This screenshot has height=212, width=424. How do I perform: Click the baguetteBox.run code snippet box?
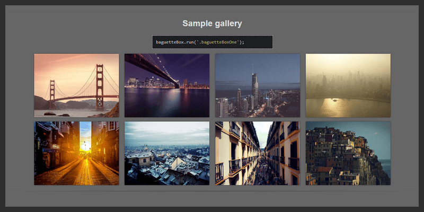coord(212,42)
